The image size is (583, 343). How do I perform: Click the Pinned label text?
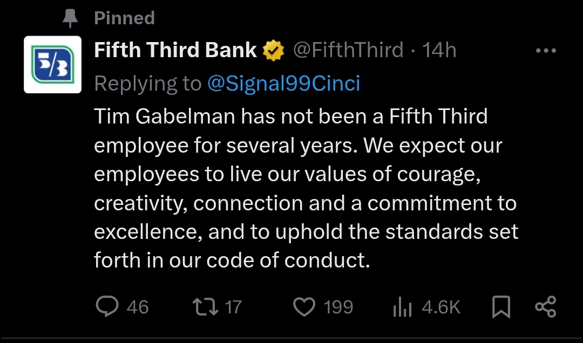pos(125,18)
